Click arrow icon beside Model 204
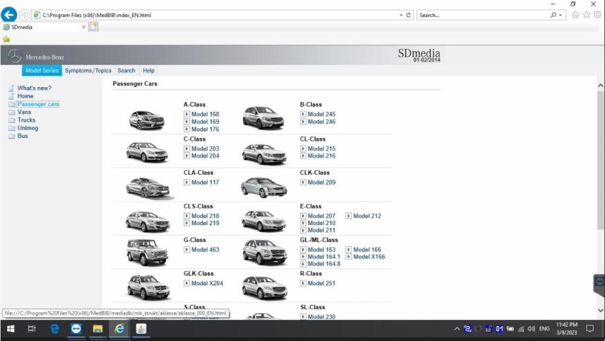This screenshot has width=605, height=341. pos(187,156)
